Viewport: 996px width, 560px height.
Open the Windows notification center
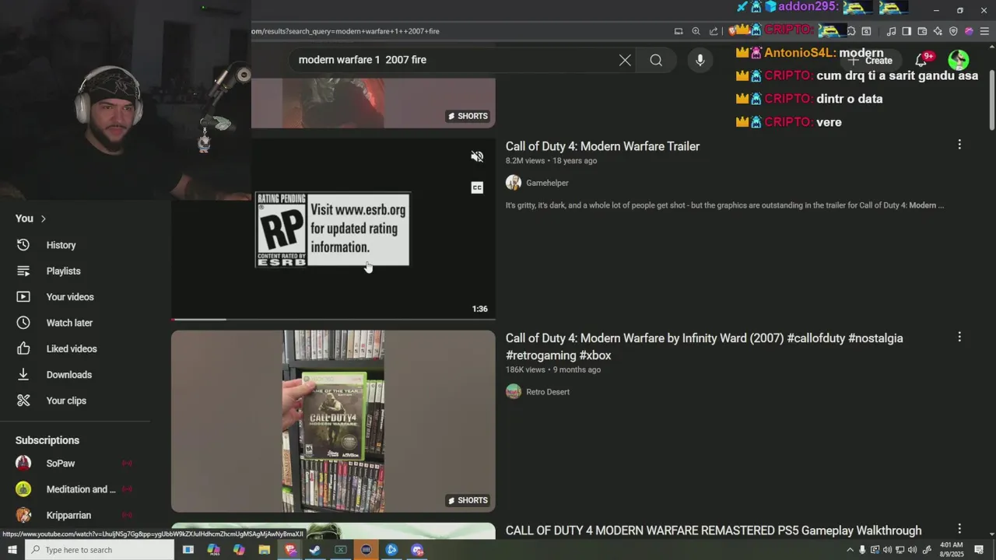click(x=980, y=550)
